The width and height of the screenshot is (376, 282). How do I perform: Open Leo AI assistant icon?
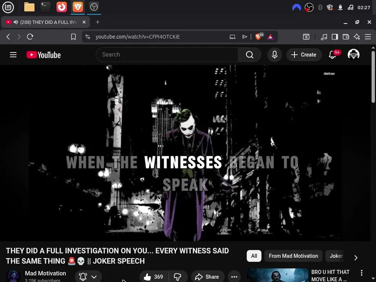click(x=357, y=37)
